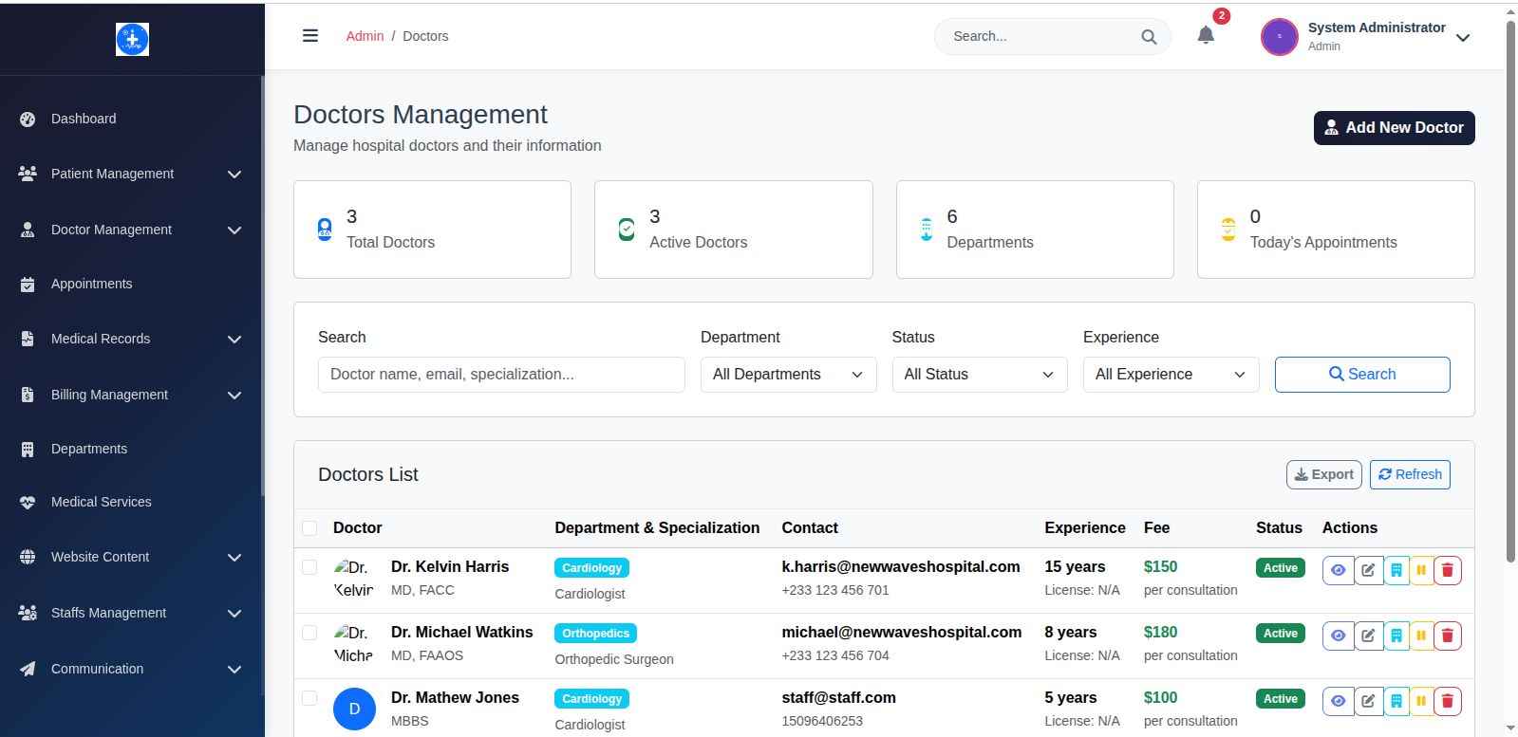This screenshot has width=1518, height=737.
Task: Click the notification bell icon
Action: coord(1206,36)
